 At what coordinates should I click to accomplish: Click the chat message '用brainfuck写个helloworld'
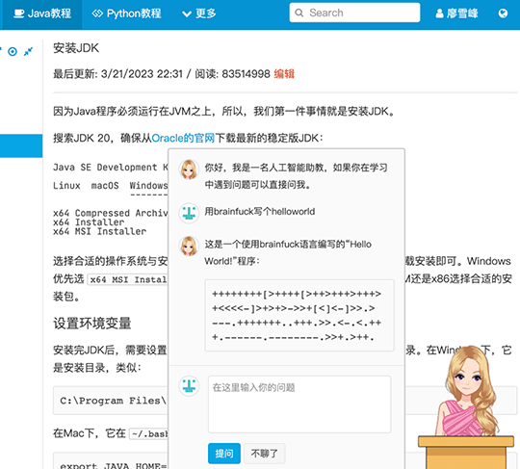click(x=260, y=212)
